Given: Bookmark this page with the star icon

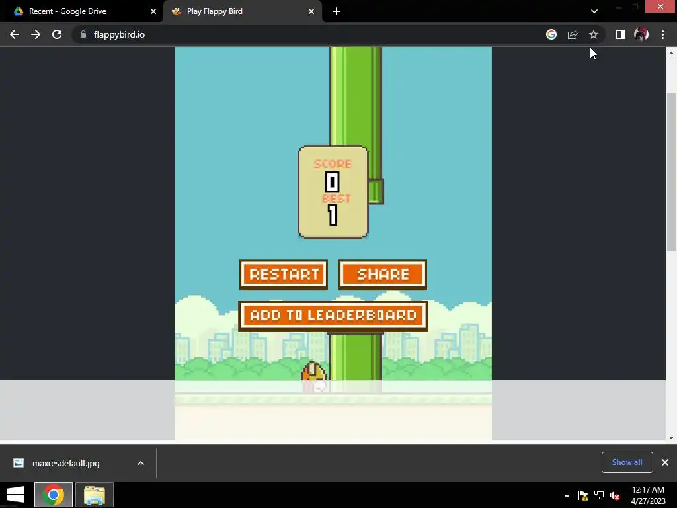Looking at the screenshot, I should 594,34.
